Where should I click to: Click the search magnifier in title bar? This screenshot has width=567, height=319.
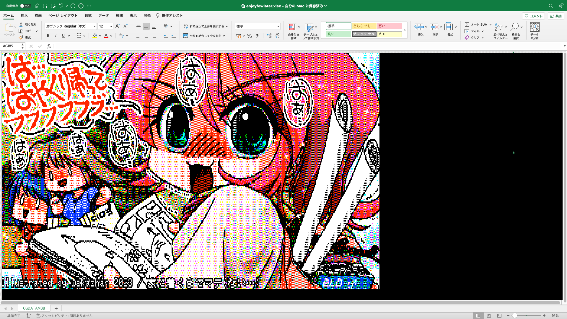[551, 6]
